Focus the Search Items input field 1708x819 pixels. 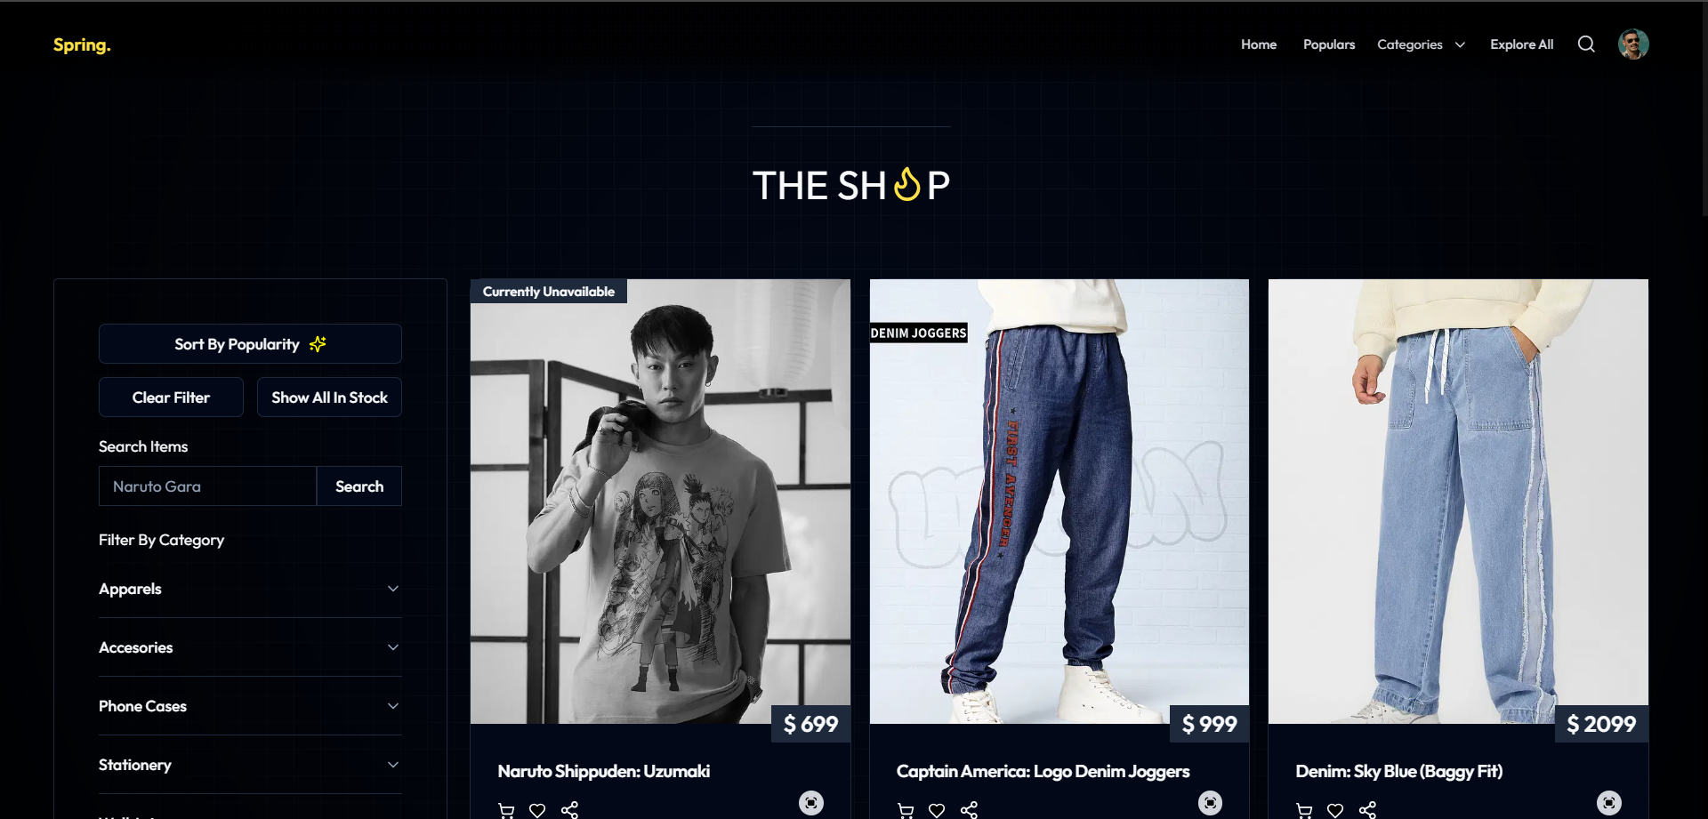click(207, 486)
